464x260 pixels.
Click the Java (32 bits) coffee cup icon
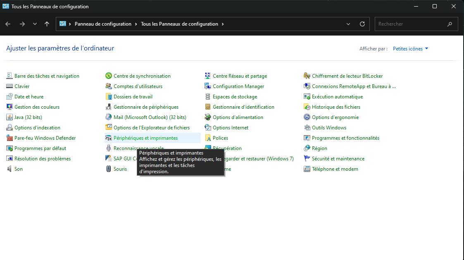coord(10,117)
